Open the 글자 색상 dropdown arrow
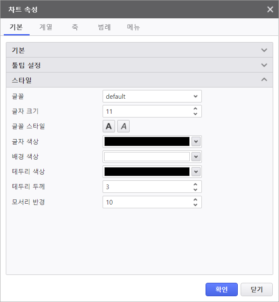The width and height of the screenshot is (279, 302). [x=196, y=142]
